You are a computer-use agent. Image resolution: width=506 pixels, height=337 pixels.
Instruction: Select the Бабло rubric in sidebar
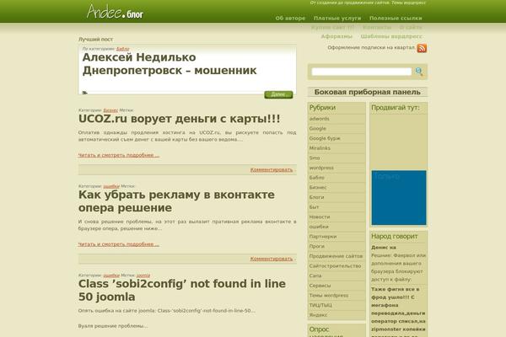click(316, 178)
